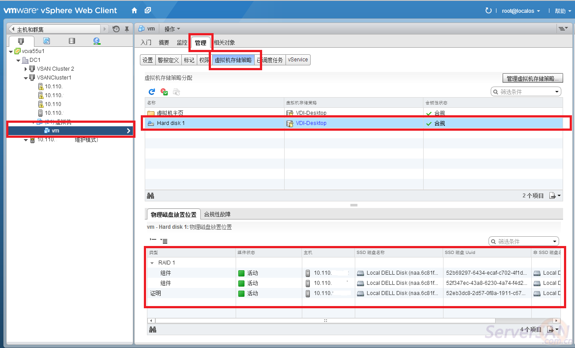Select the Hosts and Clusters navigator tab icon
The height and width of the screenshot is (348, 575).
[x=21, y=41]
